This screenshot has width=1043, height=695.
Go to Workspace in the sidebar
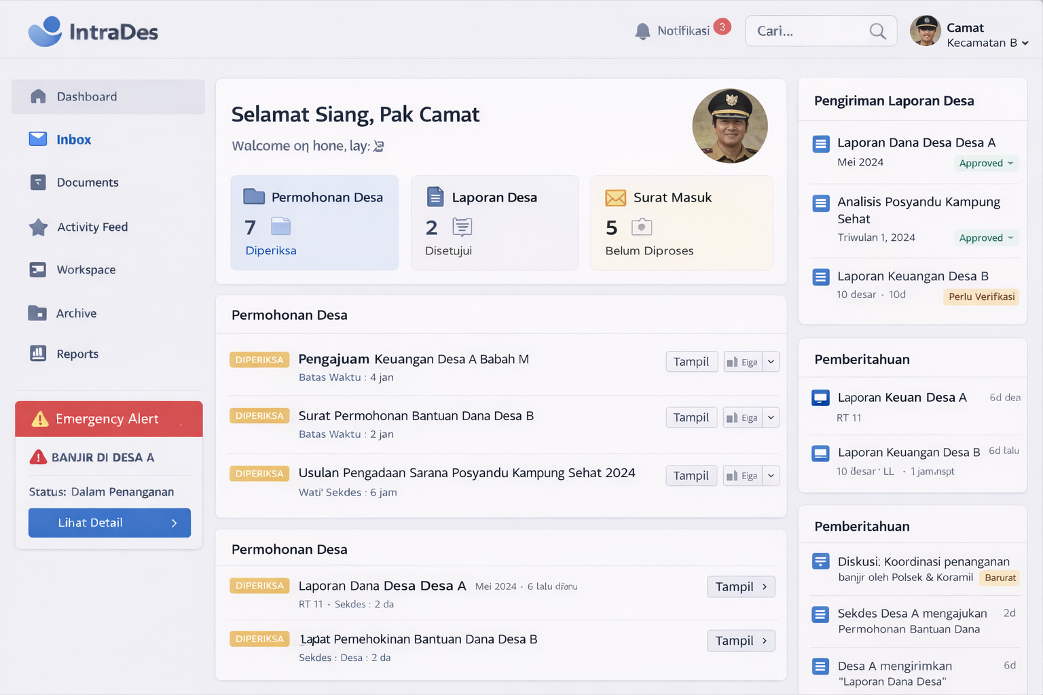click(86, 269)
